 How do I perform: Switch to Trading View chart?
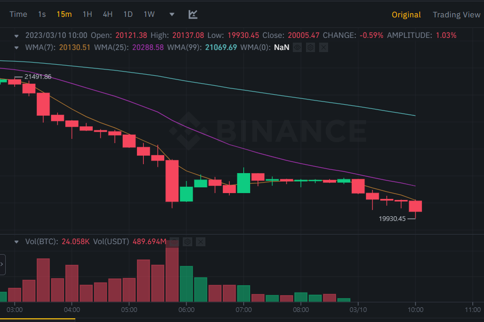[457, 15]
